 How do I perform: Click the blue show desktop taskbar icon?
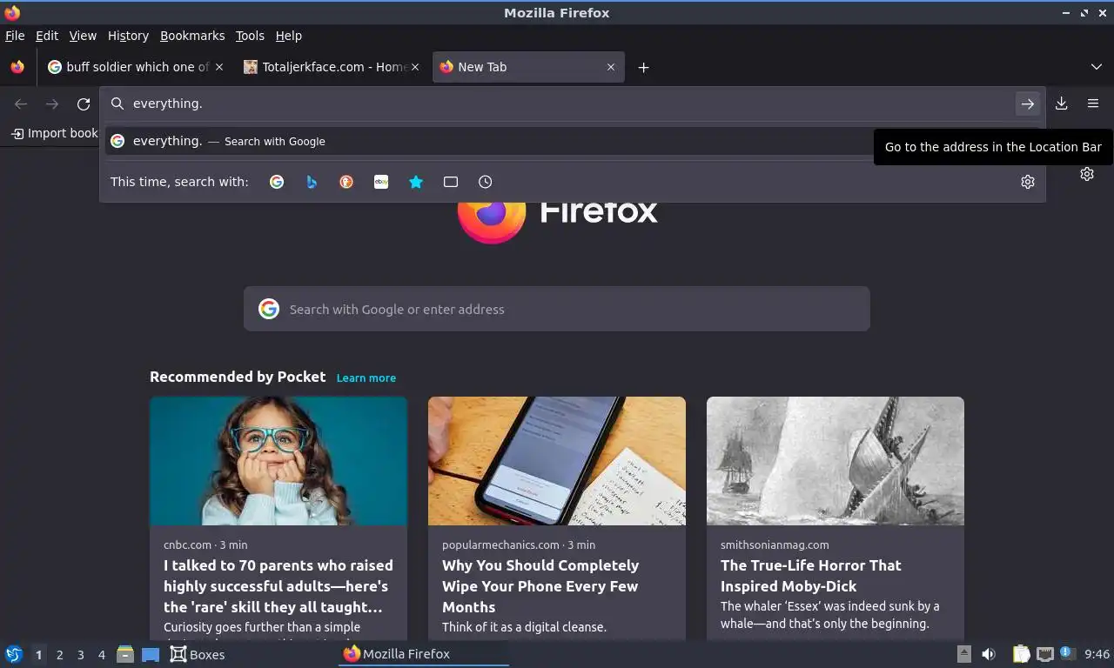151,654
